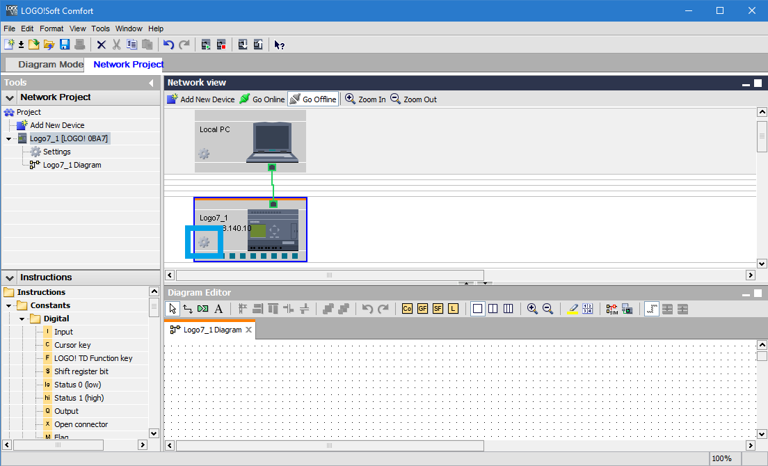Viewport: 768px width, 466px height.
Task: Copy selection using the main toolbar icon
Action: 131,45
